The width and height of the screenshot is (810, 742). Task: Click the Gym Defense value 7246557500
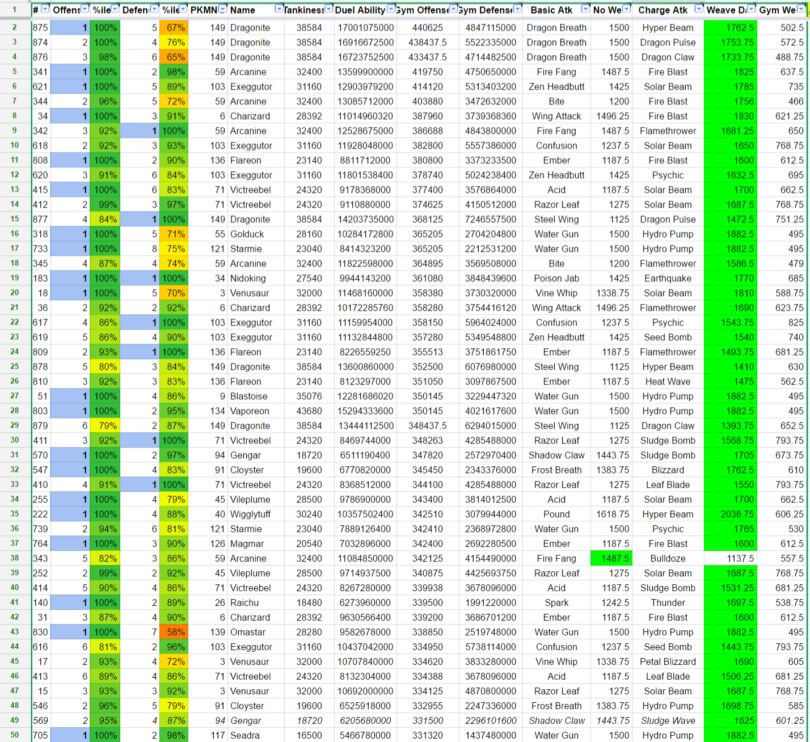tap(491, 219)
